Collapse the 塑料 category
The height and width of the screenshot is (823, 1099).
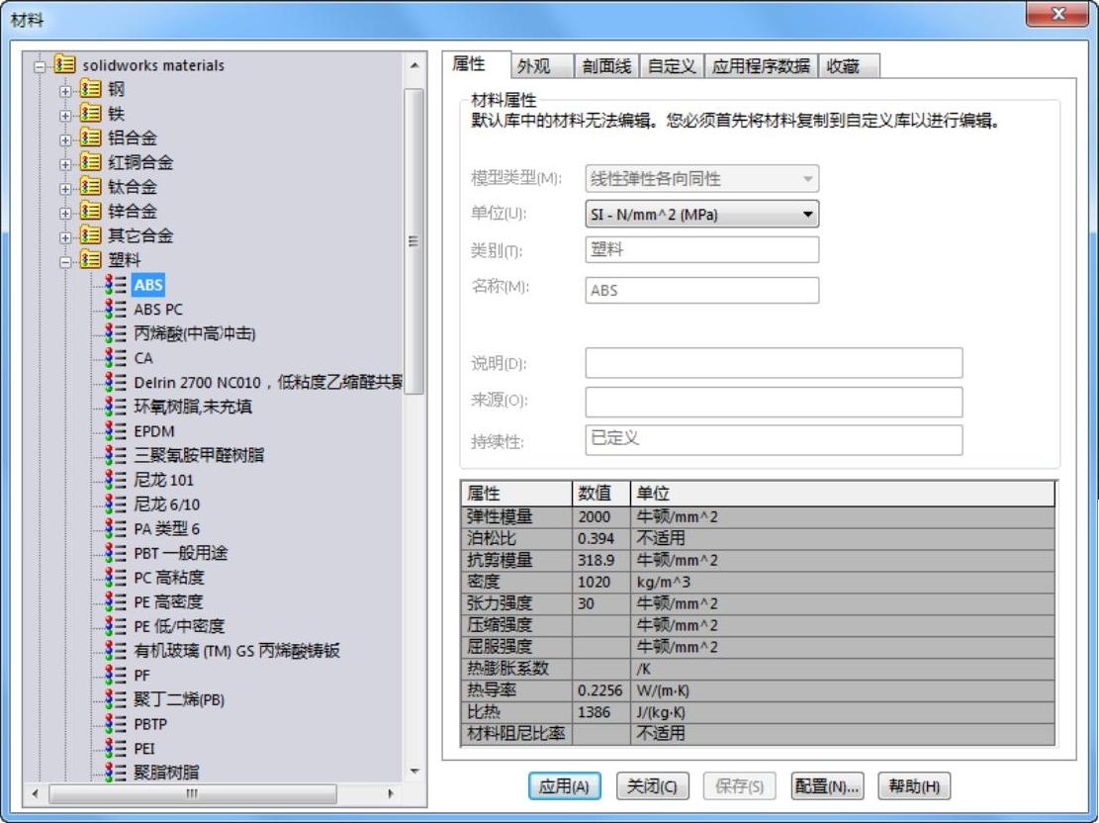point(65,262)
